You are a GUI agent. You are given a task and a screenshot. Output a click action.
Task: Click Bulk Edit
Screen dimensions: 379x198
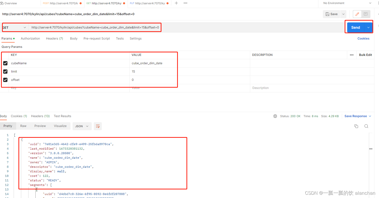click(365, 55)
